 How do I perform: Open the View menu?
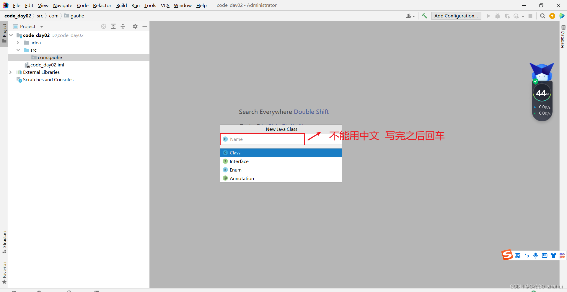[43, 5]
